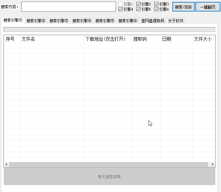Viewport: 221px width, 192px height.
Task: Sort by the 文件名 column header
Action: 52,39
